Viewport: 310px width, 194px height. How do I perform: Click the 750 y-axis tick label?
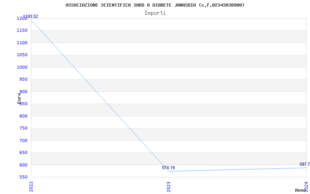point(23,128)
